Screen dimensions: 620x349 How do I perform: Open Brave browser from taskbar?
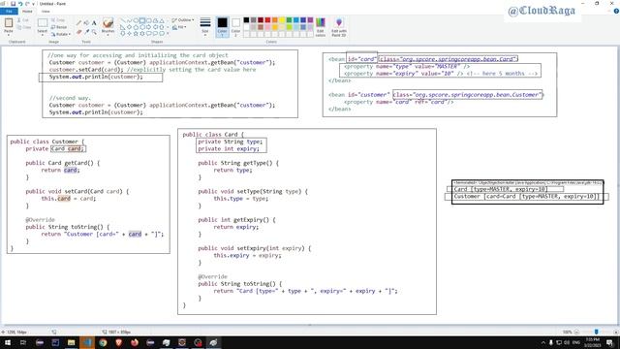[x=118, y=342]
